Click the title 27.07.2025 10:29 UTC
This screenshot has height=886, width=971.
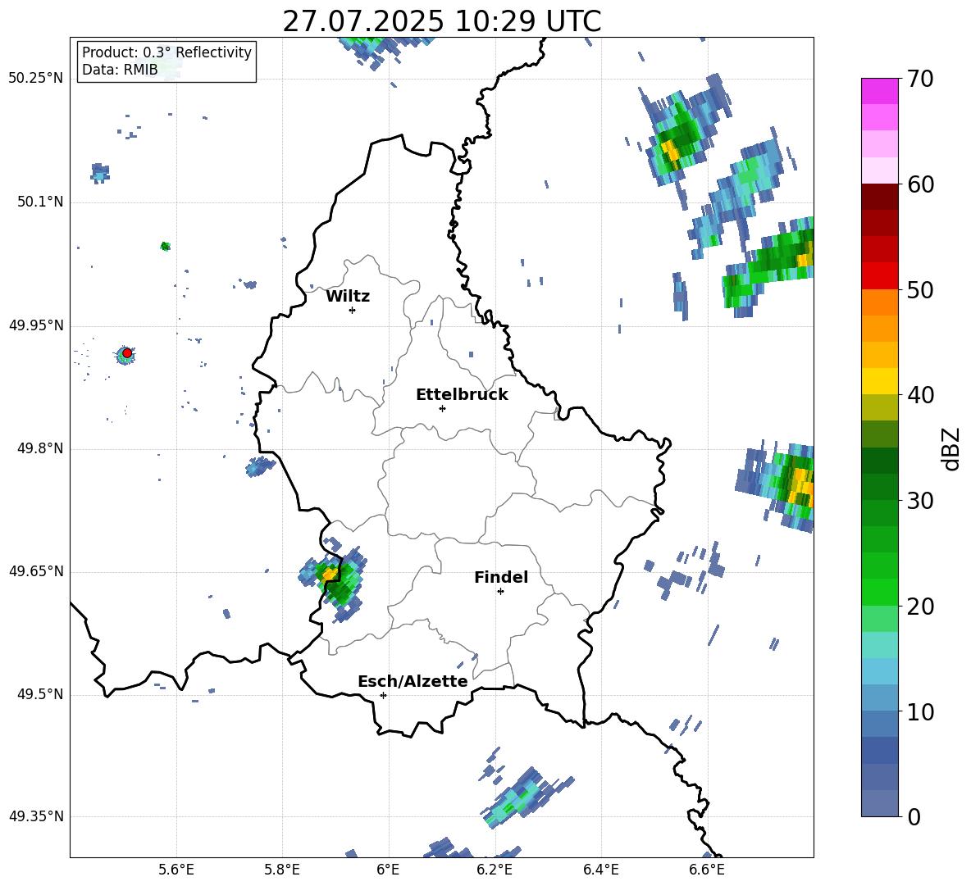pos(441,21)
